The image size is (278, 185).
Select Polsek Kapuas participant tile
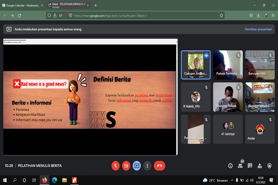tap(196, 129)
